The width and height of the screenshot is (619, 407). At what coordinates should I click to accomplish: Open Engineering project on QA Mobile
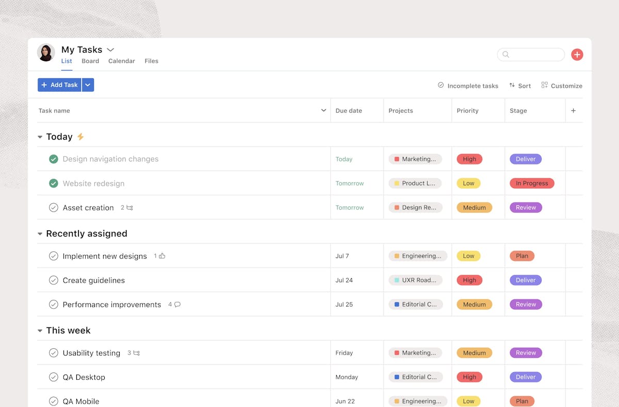pyautogui.click(x=418, y=401)
